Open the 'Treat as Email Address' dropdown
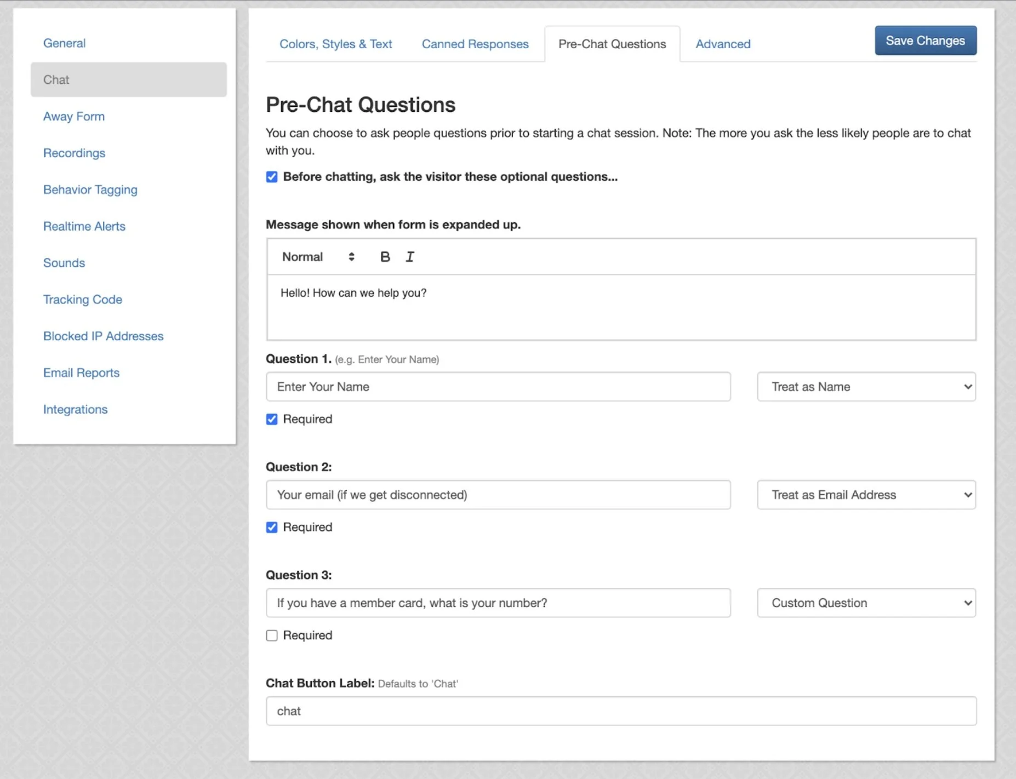The height and width of the screenshot is (779, 1016). (x=866, y=495)
